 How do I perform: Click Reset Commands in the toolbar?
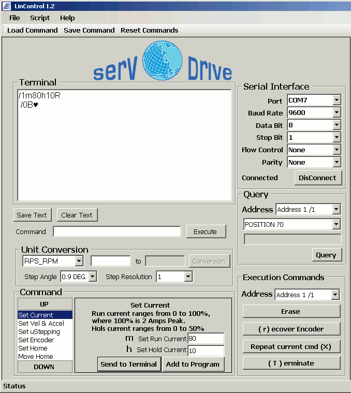[150, 31]
